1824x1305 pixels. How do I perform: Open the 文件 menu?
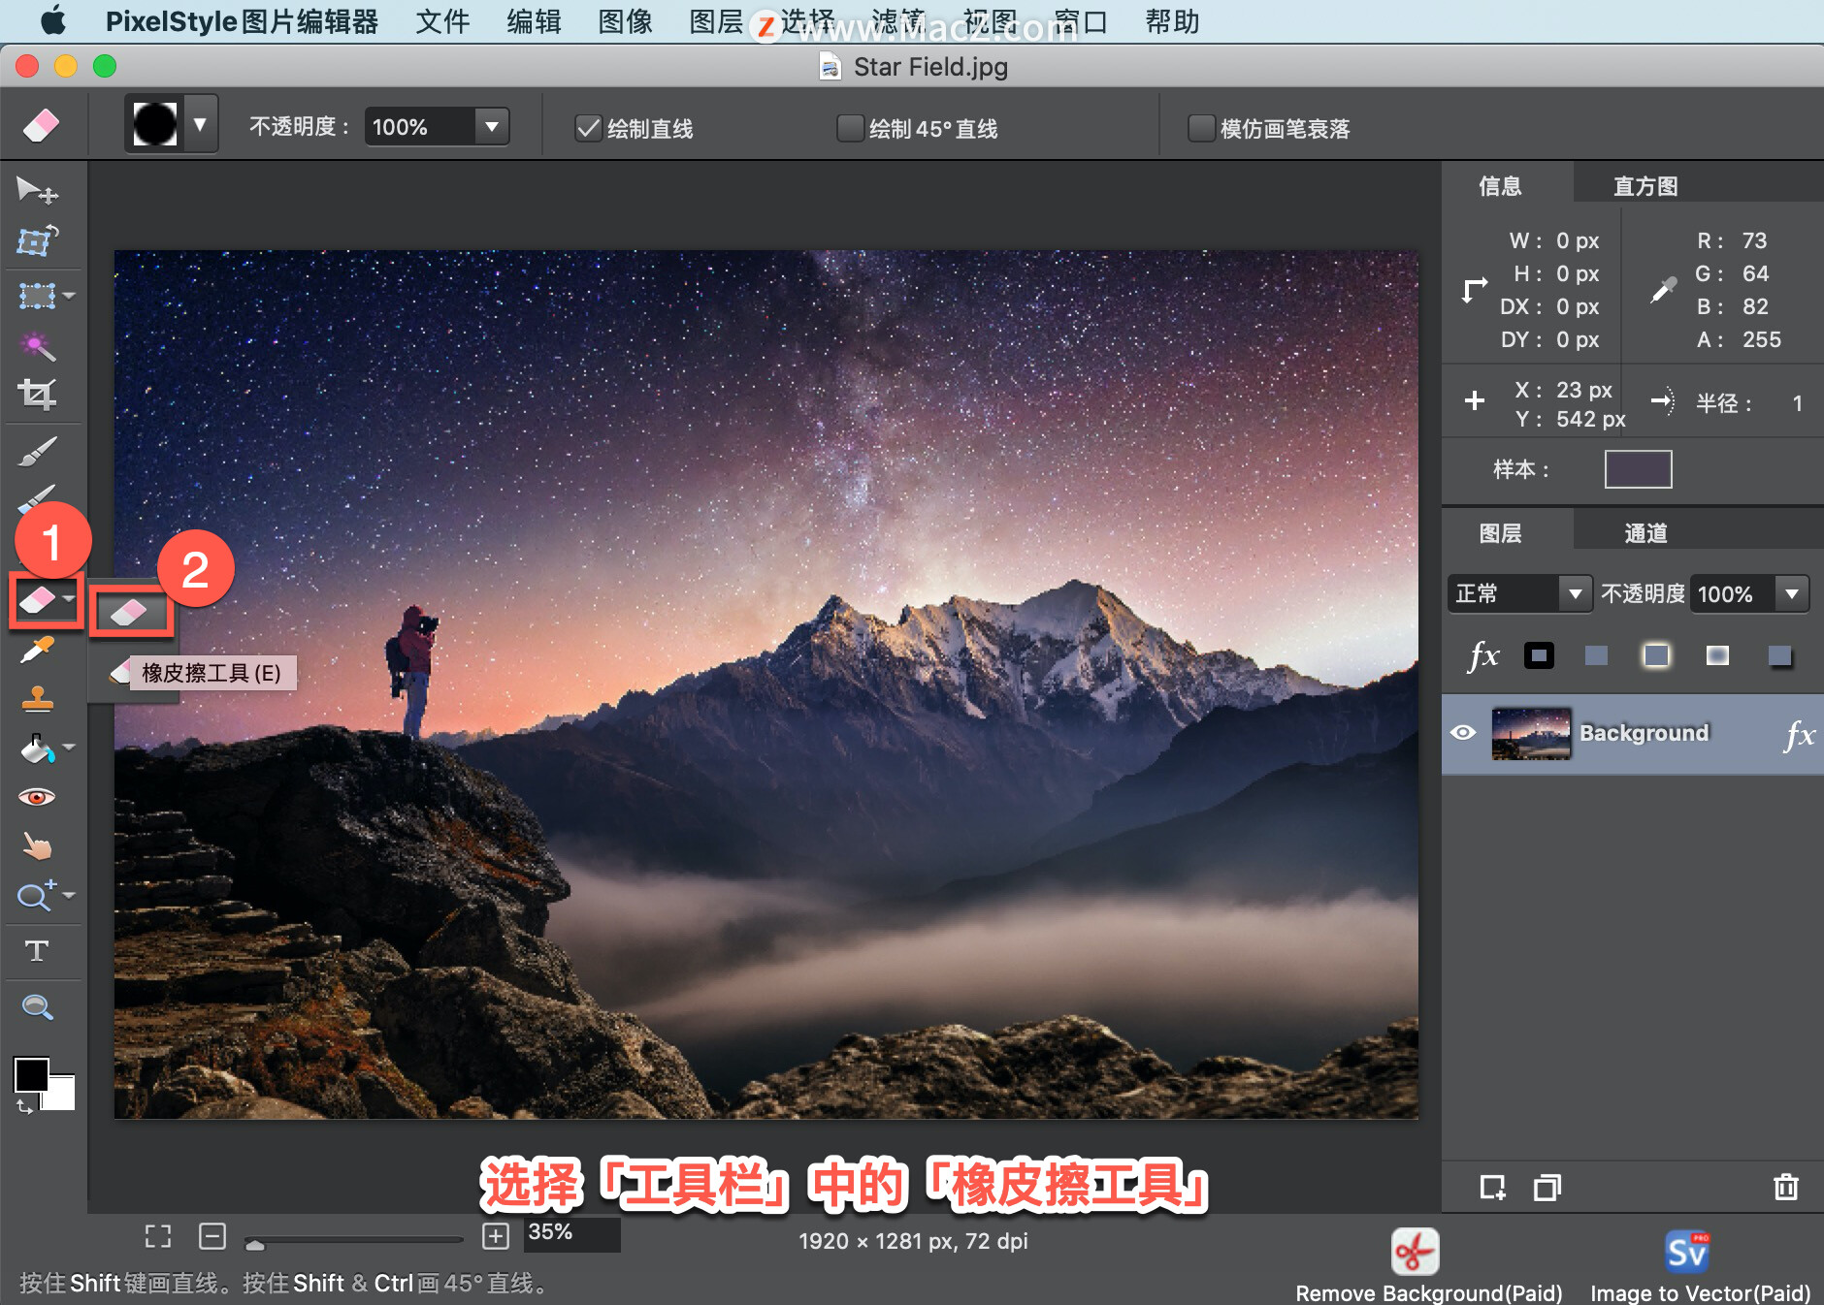tap(442, 21)
